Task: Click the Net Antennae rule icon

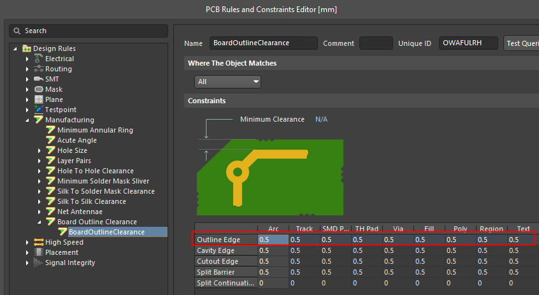Action: 51,212
